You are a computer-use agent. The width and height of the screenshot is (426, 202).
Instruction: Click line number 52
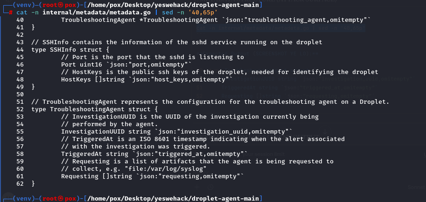coord(20,109)
